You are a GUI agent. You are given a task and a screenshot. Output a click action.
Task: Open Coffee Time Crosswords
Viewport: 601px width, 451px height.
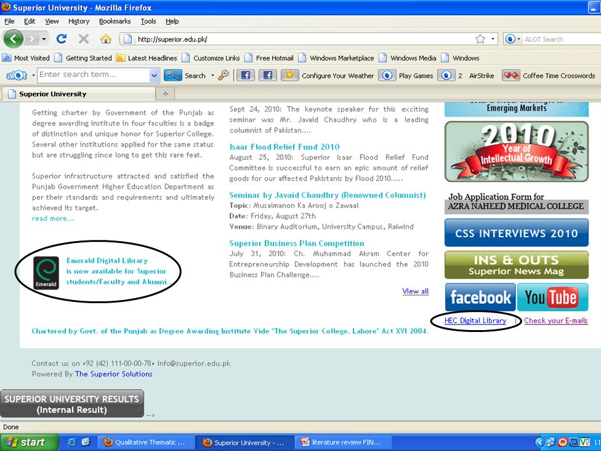(x=549, y=76)
